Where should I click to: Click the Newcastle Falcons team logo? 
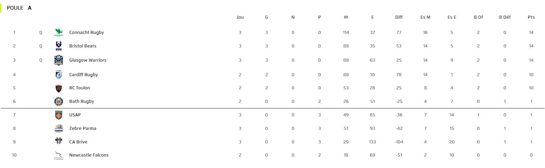[59, 156]
